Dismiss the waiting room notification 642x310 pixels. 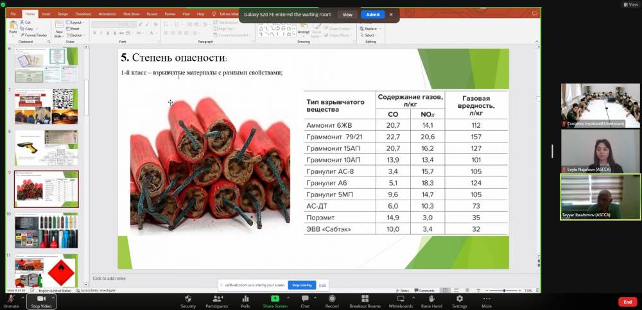(x=391, y=14)
